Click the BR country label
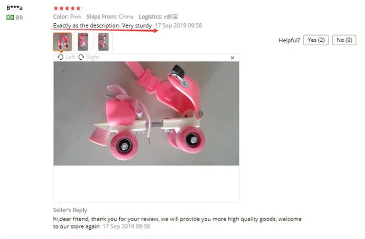The width and height of the screenshot is (365, 239). click(19, 17)
